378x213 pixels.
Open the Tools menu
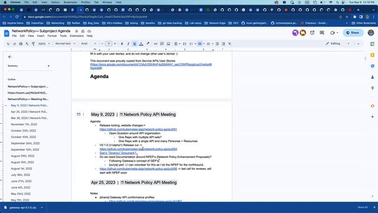click(63, 35)
